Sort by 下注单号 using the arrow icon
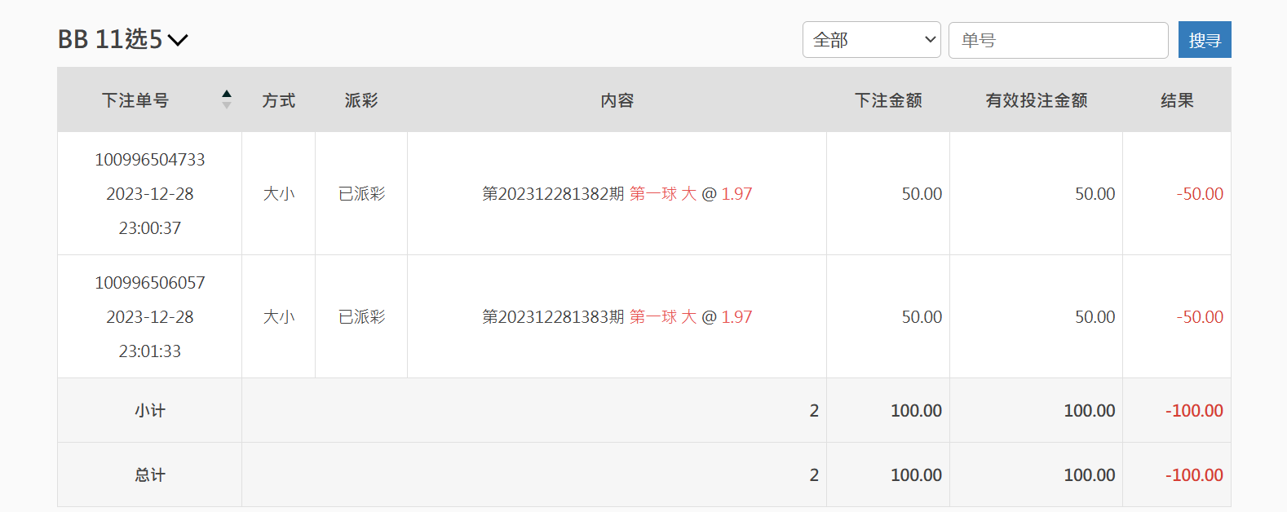 click(x=227, y=99)
